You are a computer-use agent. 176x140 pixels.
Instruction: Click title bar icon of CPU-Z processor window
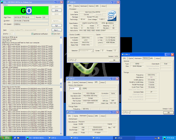pyautogui.click(x=68, y=2)
